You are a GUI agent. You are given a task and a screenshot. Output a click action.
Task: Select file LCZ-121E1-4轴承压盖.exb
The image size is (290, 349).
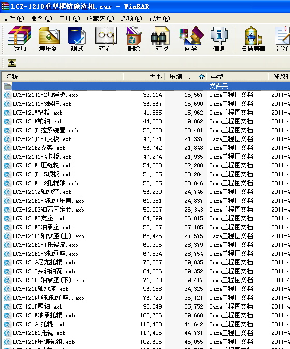[x=48, y=201]
